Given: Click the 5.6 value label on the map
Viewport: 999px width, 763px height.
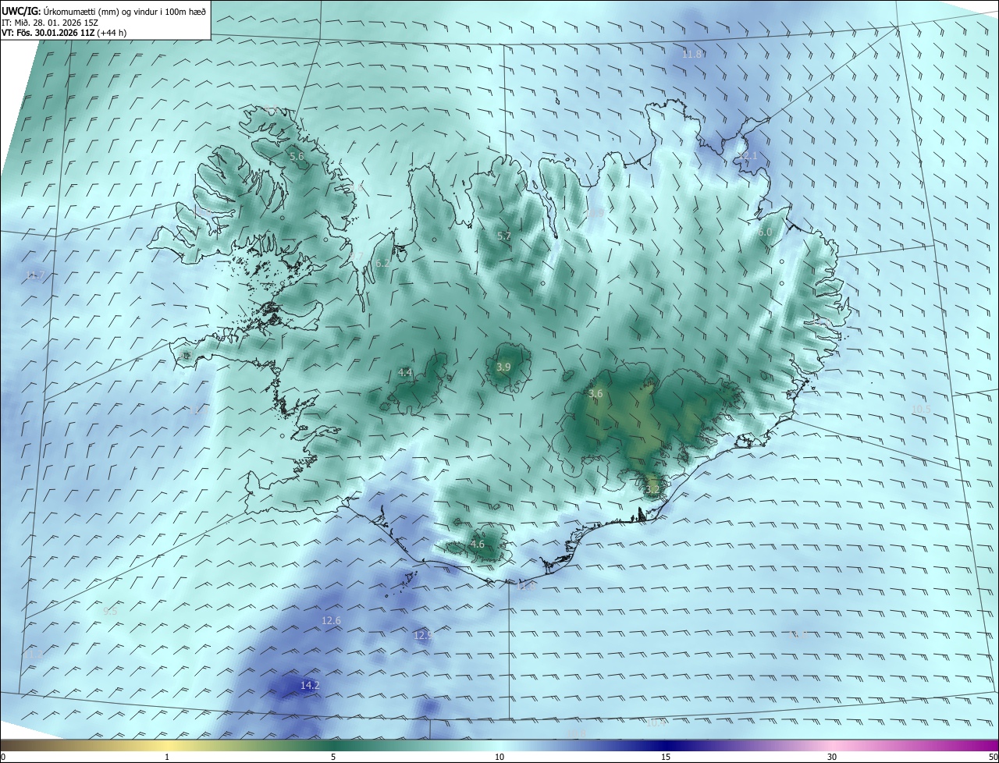Looking at the screenshot, I should [x=297, y=157].
